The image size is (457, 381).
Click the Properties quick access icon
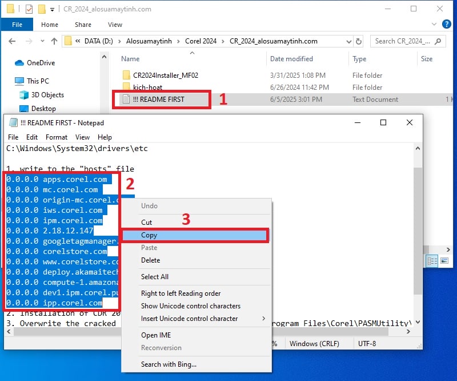(29, 9)
